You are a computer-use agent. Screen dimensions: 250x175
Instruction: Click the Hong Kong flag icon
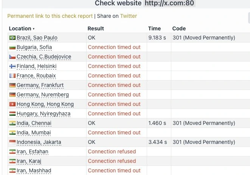pos(12,104)
